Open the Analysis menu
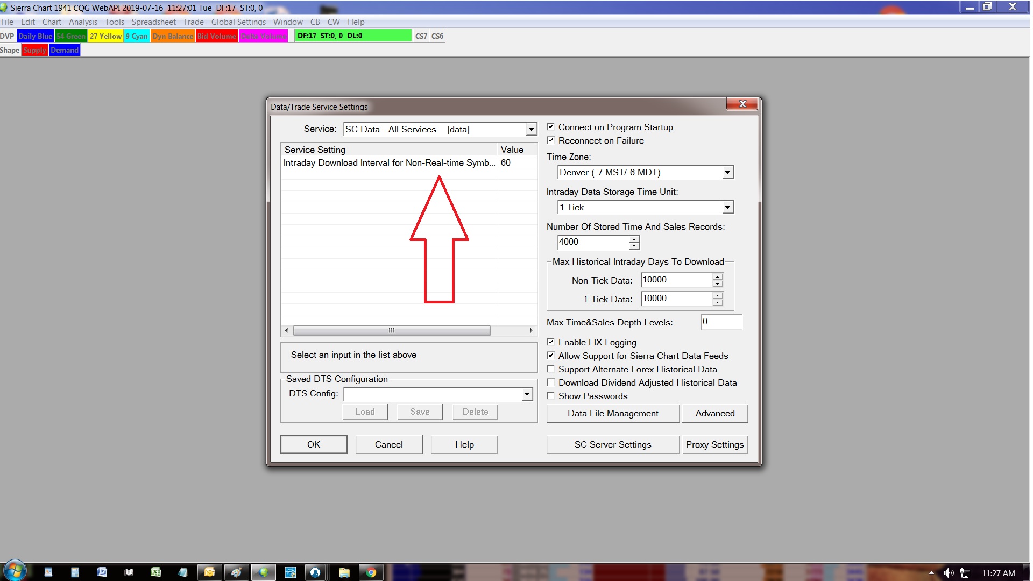 (x=83, y=22)
